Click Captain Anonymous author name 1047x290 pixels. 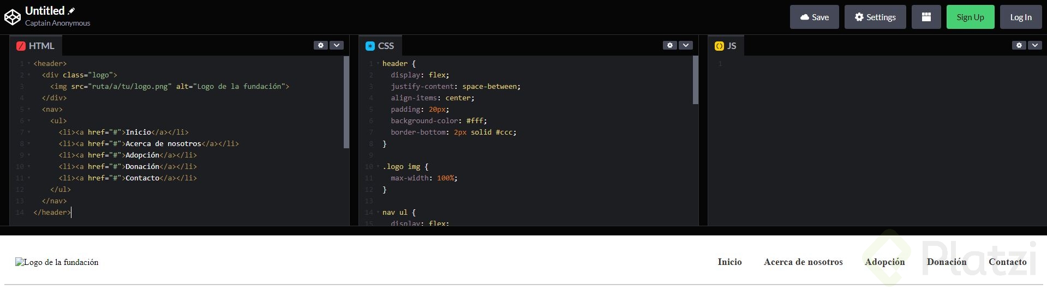[58, 23]
